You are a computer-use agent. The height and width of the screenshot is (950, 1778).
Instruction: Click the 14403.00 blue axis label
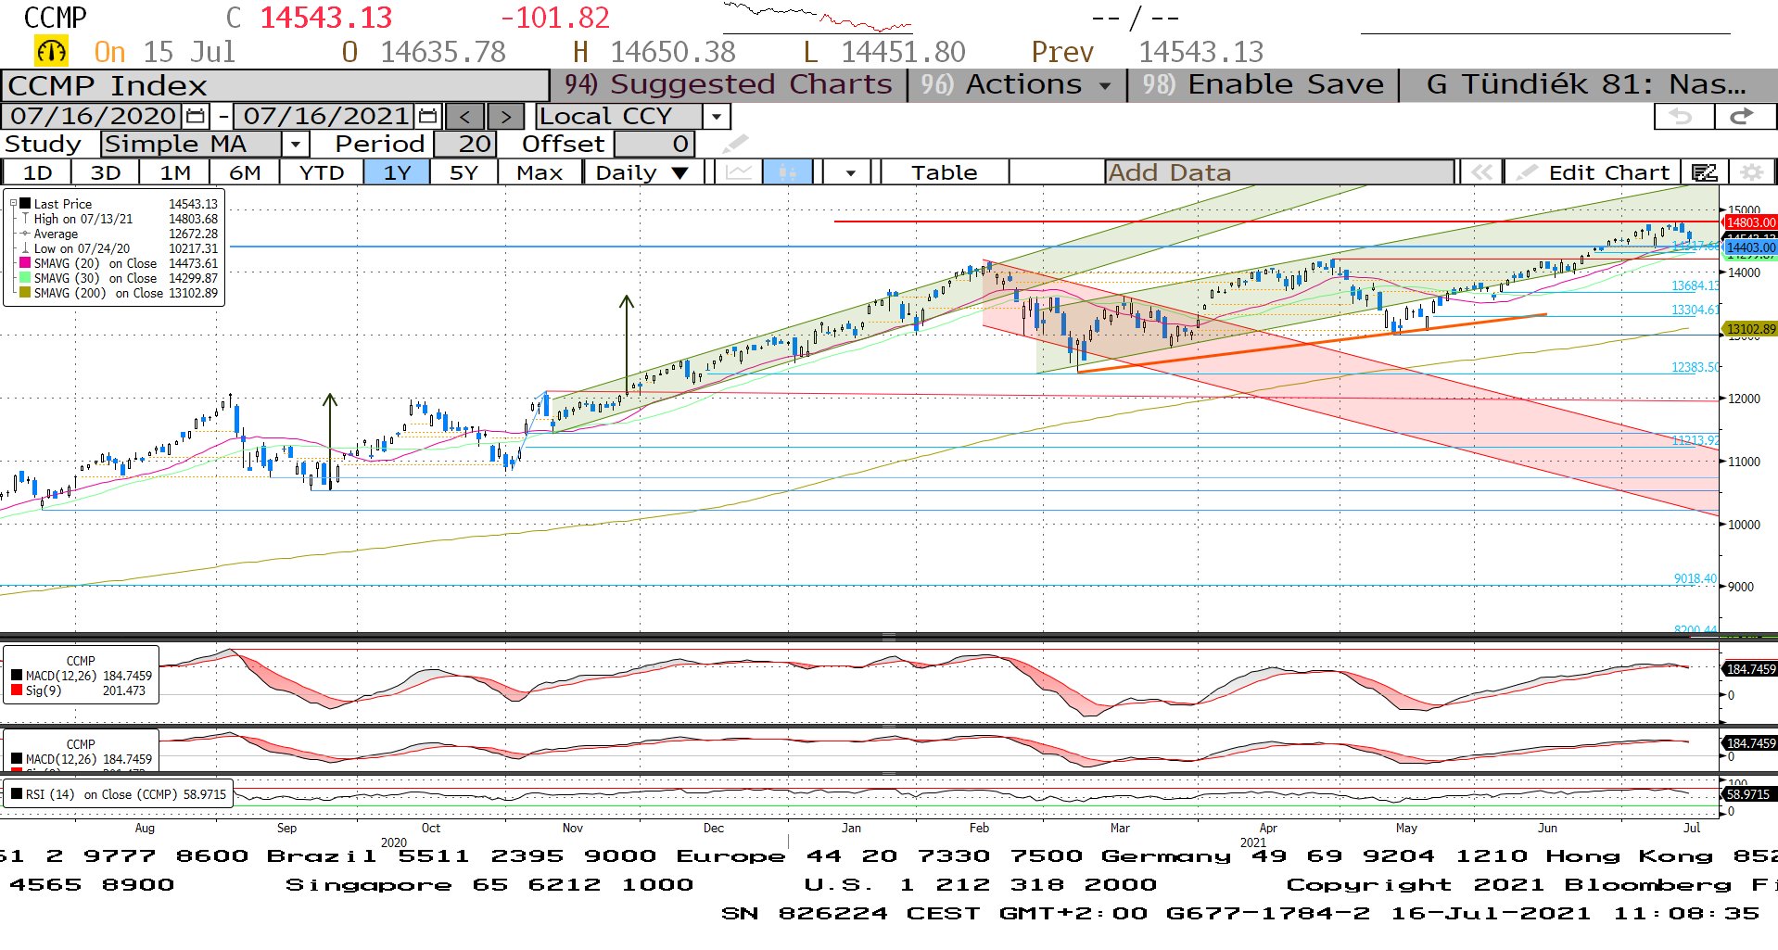pyautogui.click(x=1750, y=247)
